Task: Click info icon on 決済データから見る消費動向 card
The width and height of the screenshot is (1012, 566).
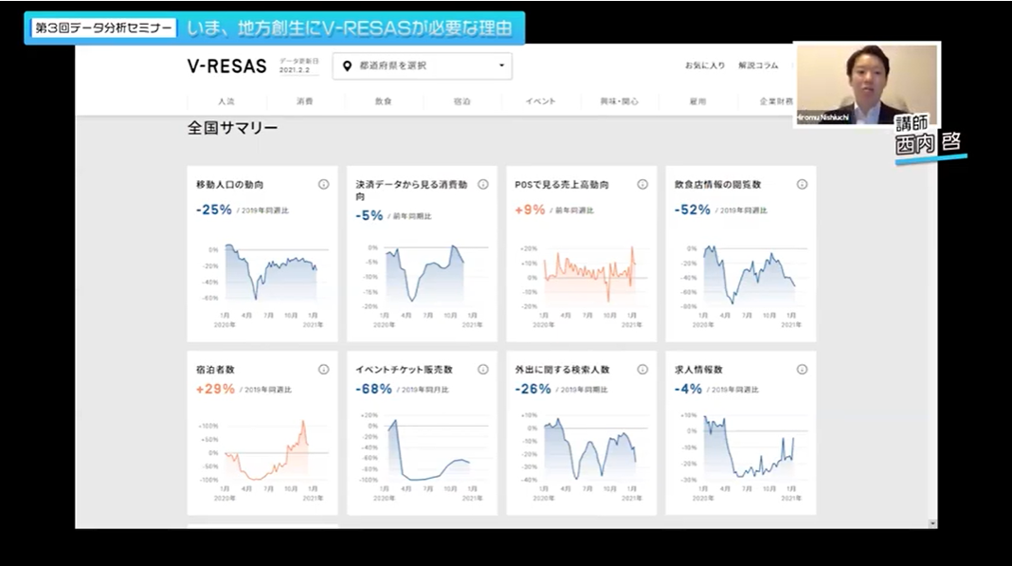Action: pyautogui.click(x=482, y=184)
